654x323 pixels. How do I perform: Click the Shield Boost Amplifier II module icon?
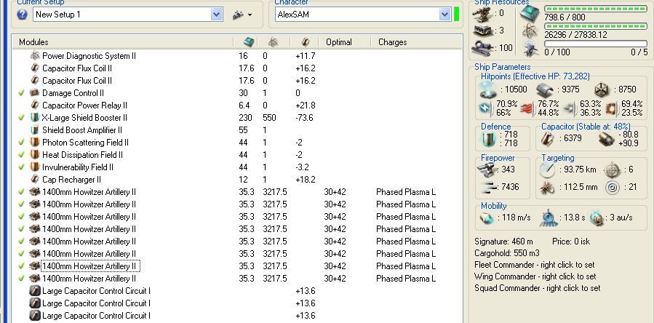point(35,129)
